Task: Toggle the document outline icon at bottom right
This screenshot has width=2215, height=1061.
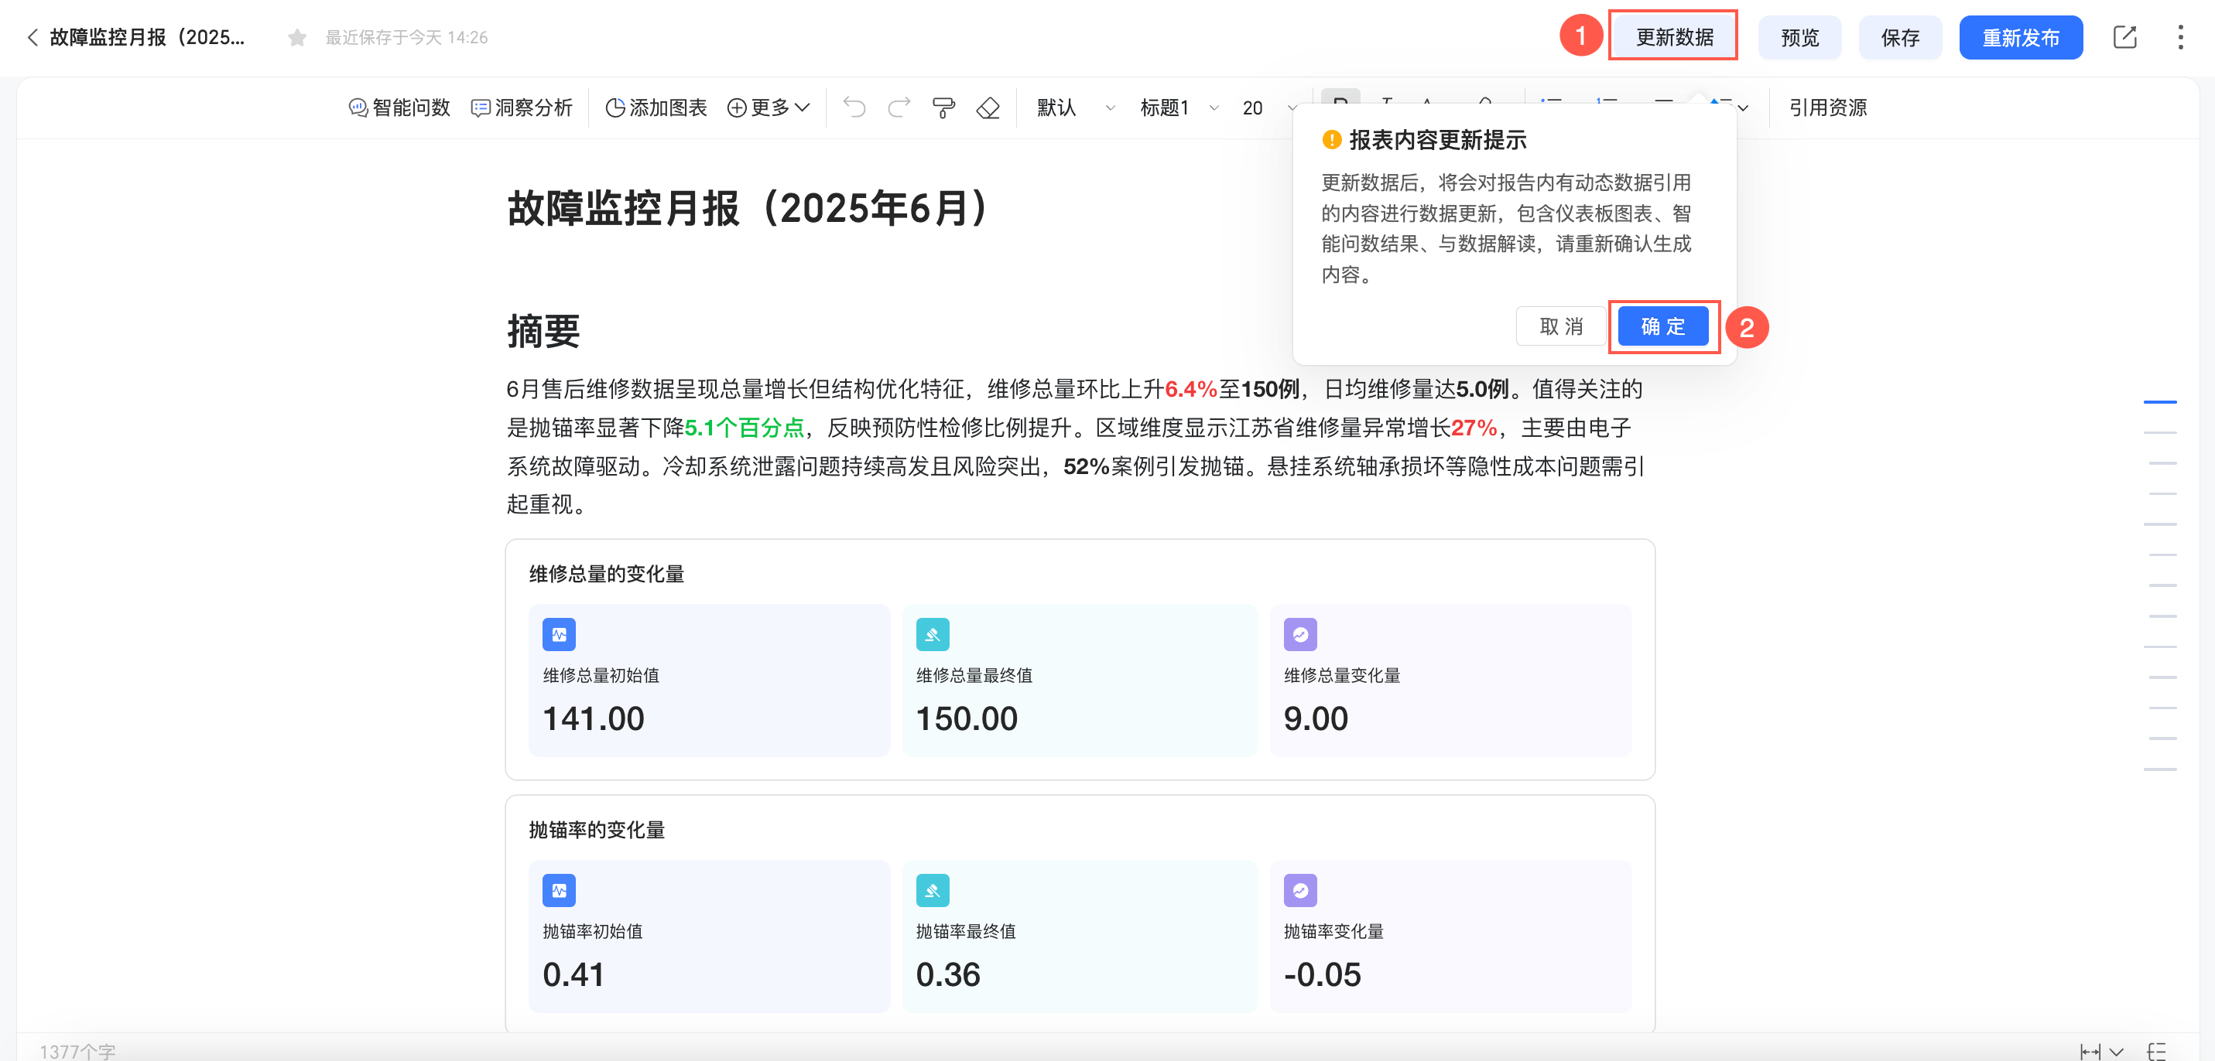Action: (x=2156, y=1052)
